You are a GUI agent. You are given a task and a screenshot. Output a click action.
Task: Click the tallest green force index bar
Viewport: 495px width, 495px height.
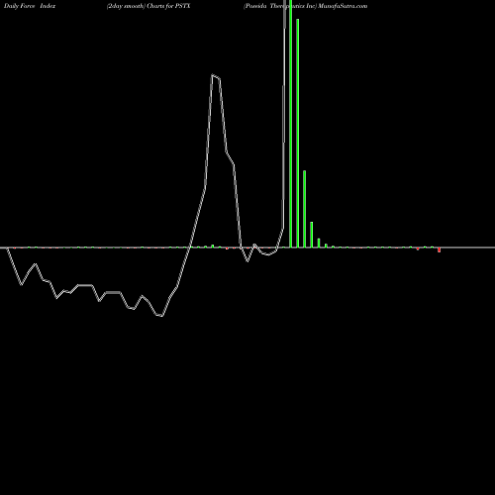[x=290, y=124]
